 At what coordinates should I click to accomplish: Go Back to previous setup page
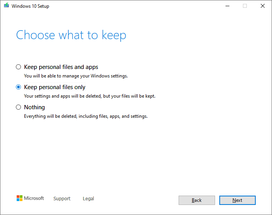click(x=197, y=200)
